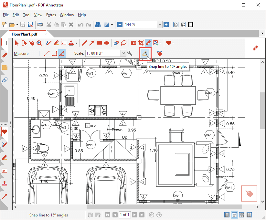Viewport: 266px width, 220px height.
Task: Choose the Lasso tool
Action: [124, 43]
